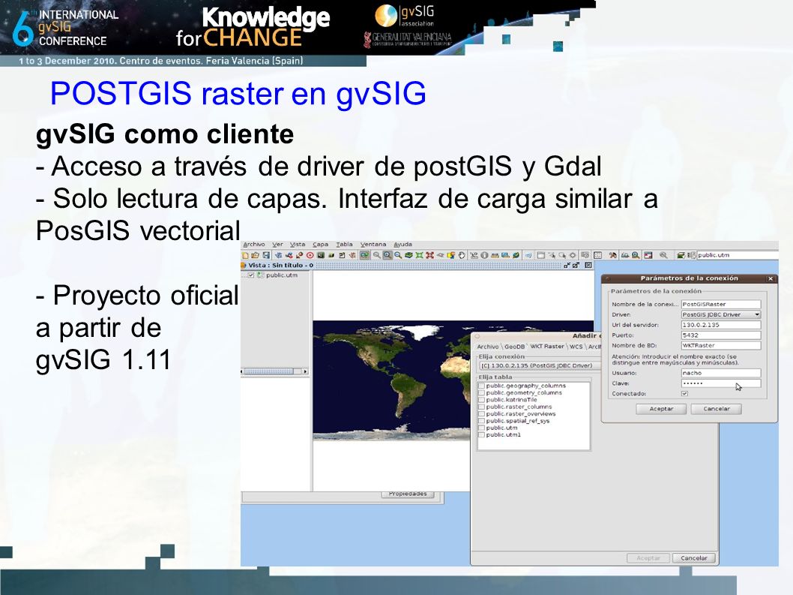Click the Clave password field
This screenshot has width=793, height=595.
pyautogui.click(x=721, y=383)
